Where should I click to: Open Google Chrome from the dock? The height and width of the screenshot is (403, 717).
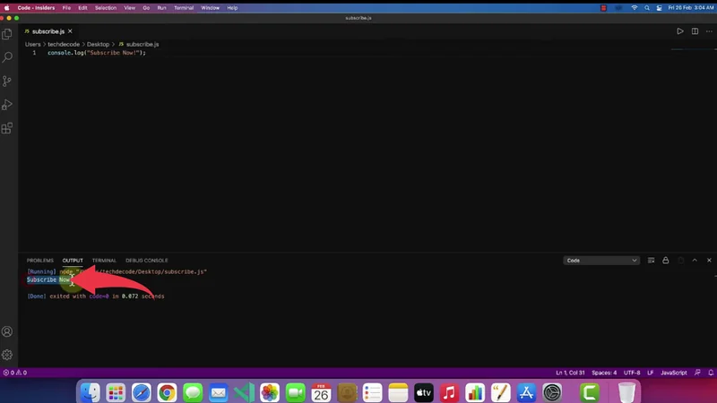(x=167, y=392)
